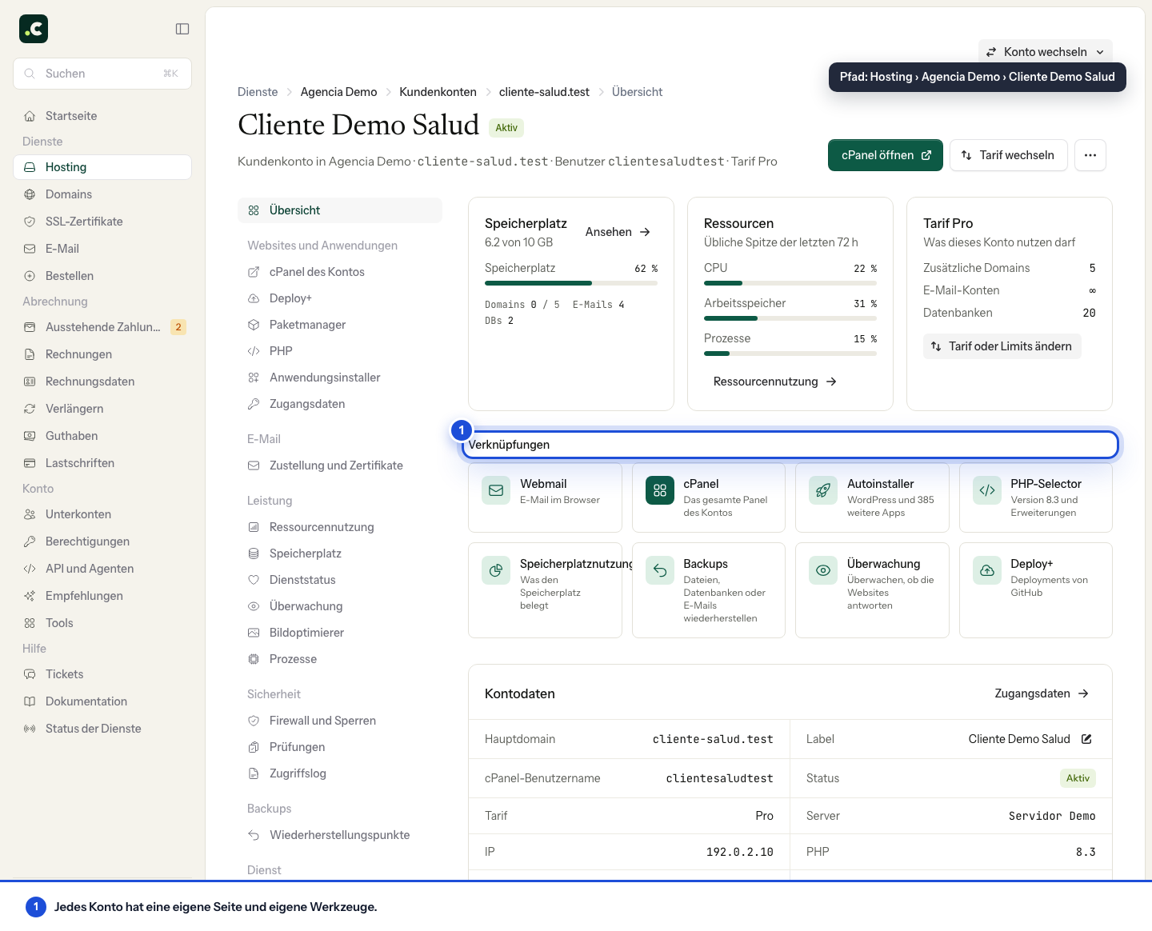The height and width of the screenshot is (931, 1152).
Task: Open Tickets in the sidebar
Action: (102, 674)
